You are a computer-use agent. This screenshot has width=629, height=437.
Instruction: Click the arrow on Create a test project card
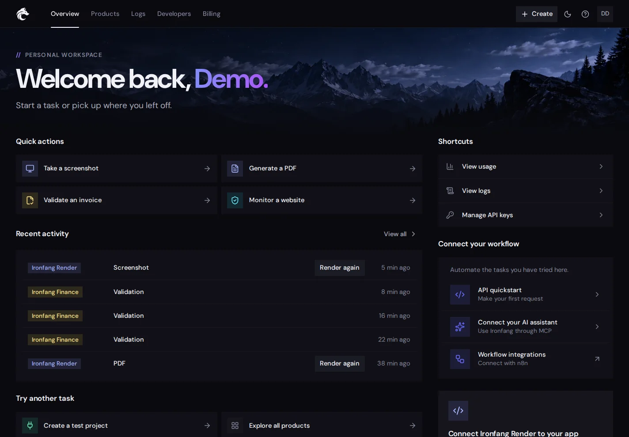pos(207,426)
